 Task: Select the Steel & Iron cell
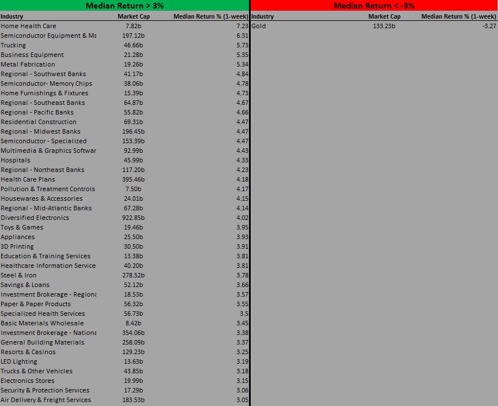click(19, 275)
